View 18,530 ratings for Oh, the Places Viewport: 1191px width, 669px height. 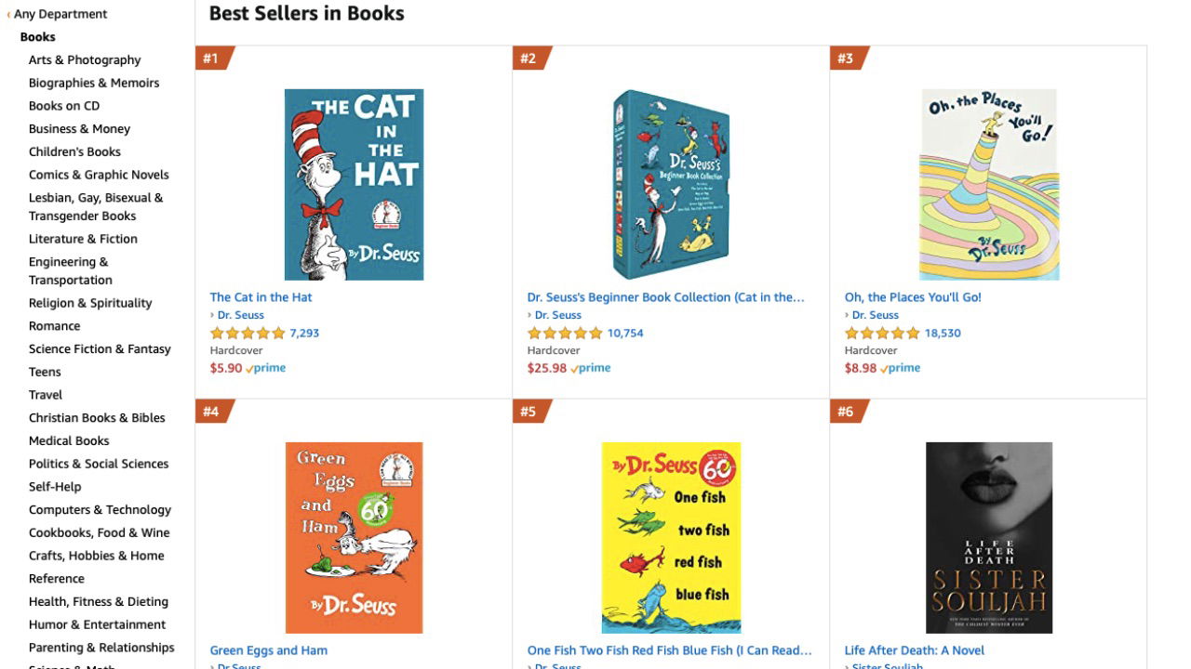(943, 333)
